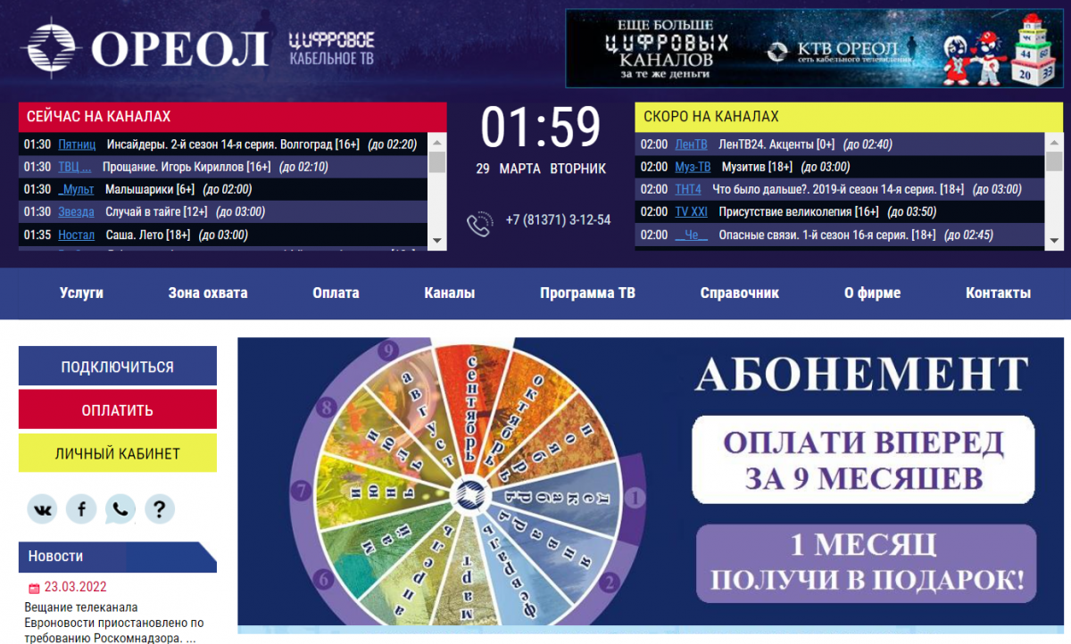The image size is (1071, 644).
Task: Open the Че channel link
Action: pyautogui.click(x=691, y=235)
